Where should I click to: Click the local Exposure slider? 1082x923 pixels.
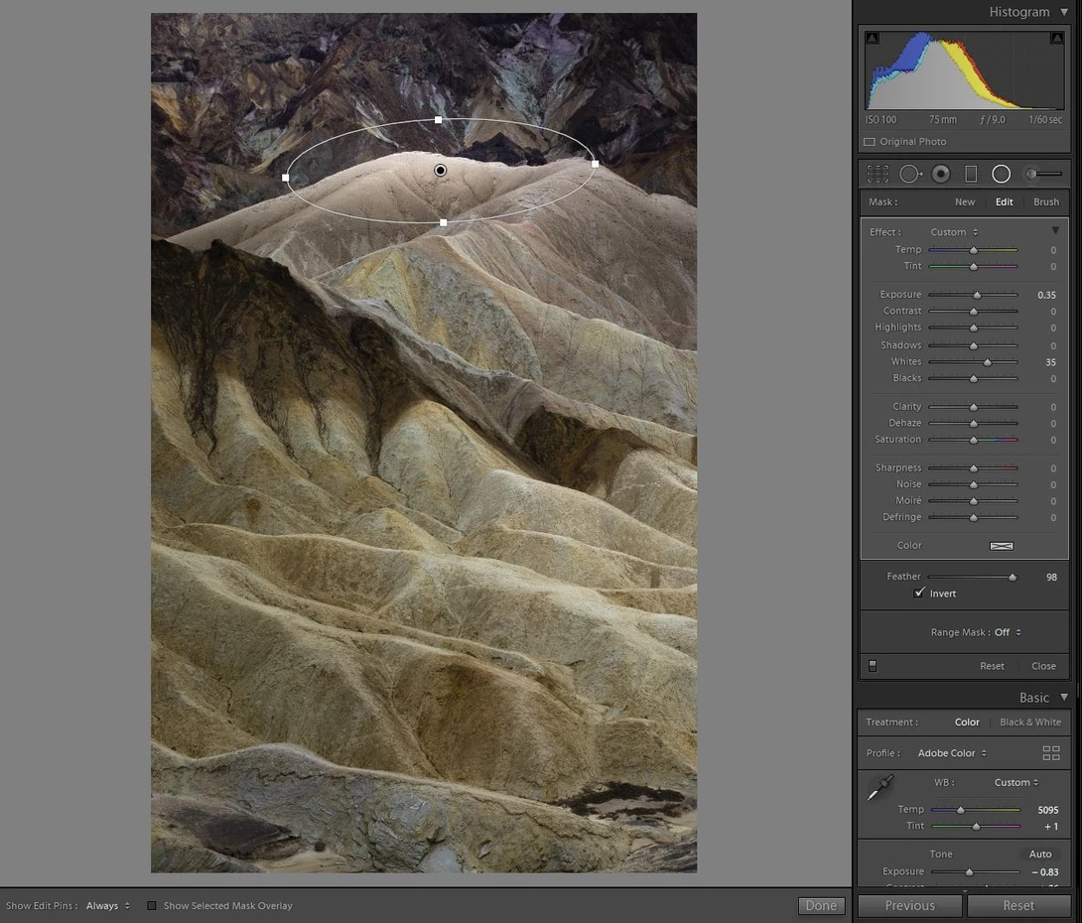pos(973,295)
